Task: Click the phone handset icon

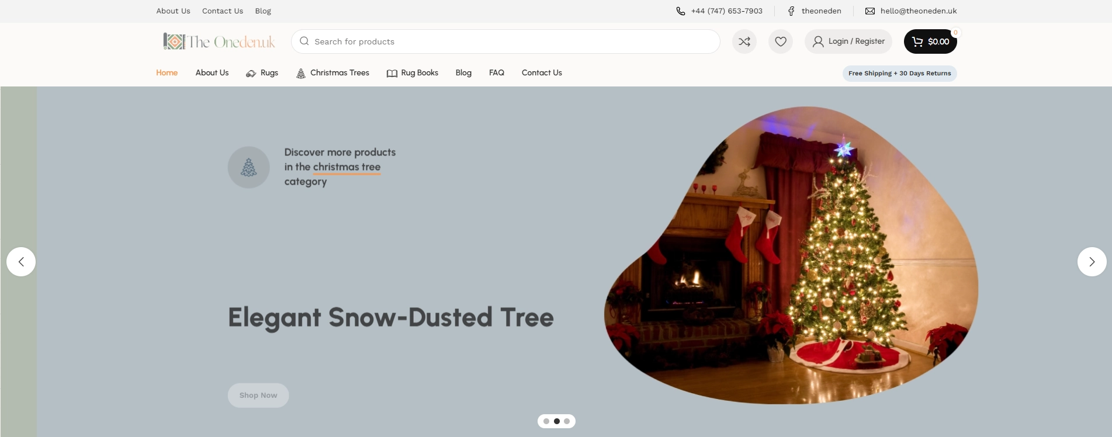Action: pos(681,11)
